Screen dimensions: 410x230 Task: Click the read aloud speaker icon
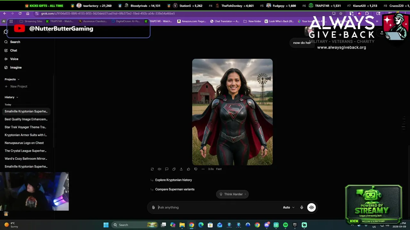(160, 169)
